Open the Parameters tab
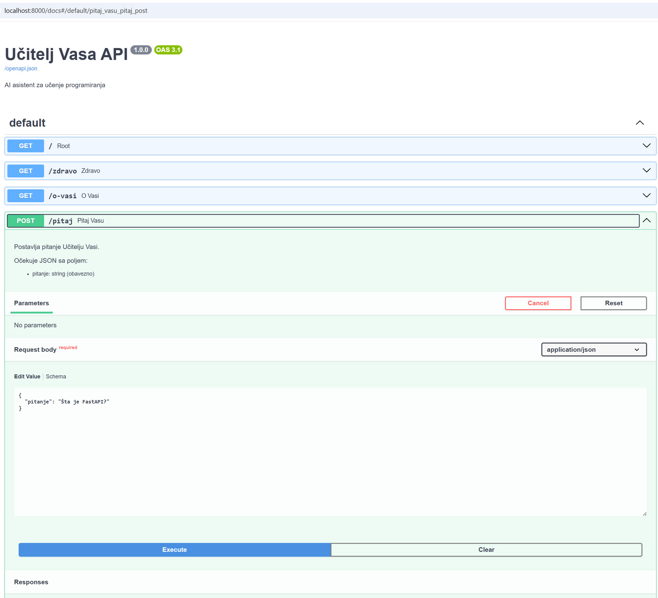 point(31,303)
